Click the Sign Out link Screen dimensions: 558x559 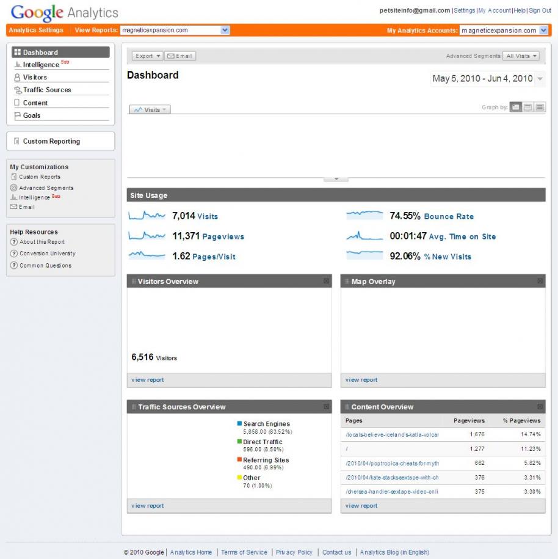[x=540, y=10]
